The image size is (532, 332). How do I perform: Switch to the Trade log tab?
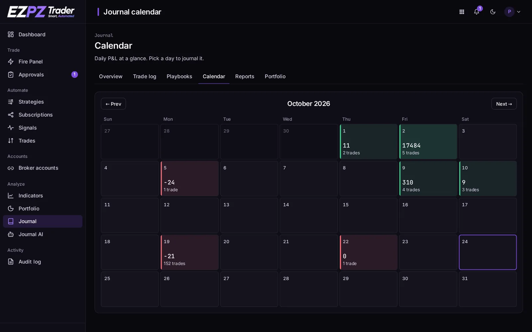click(145, 76)
